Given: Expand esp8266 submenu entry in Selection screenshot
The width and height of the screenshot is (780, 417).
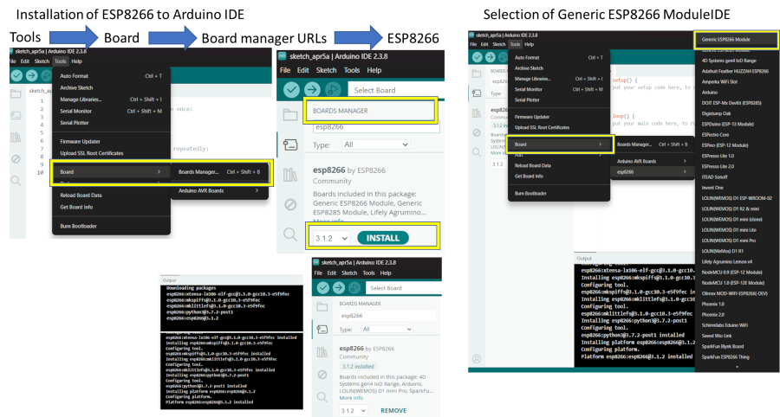Looking at the screenshot, I should click(x=652, y=172).
